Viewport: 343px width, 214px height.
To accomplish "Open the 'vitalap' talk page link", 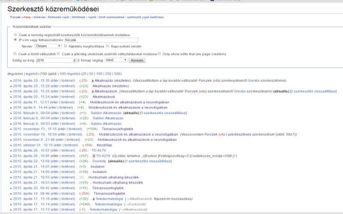I will click(27, 17).
